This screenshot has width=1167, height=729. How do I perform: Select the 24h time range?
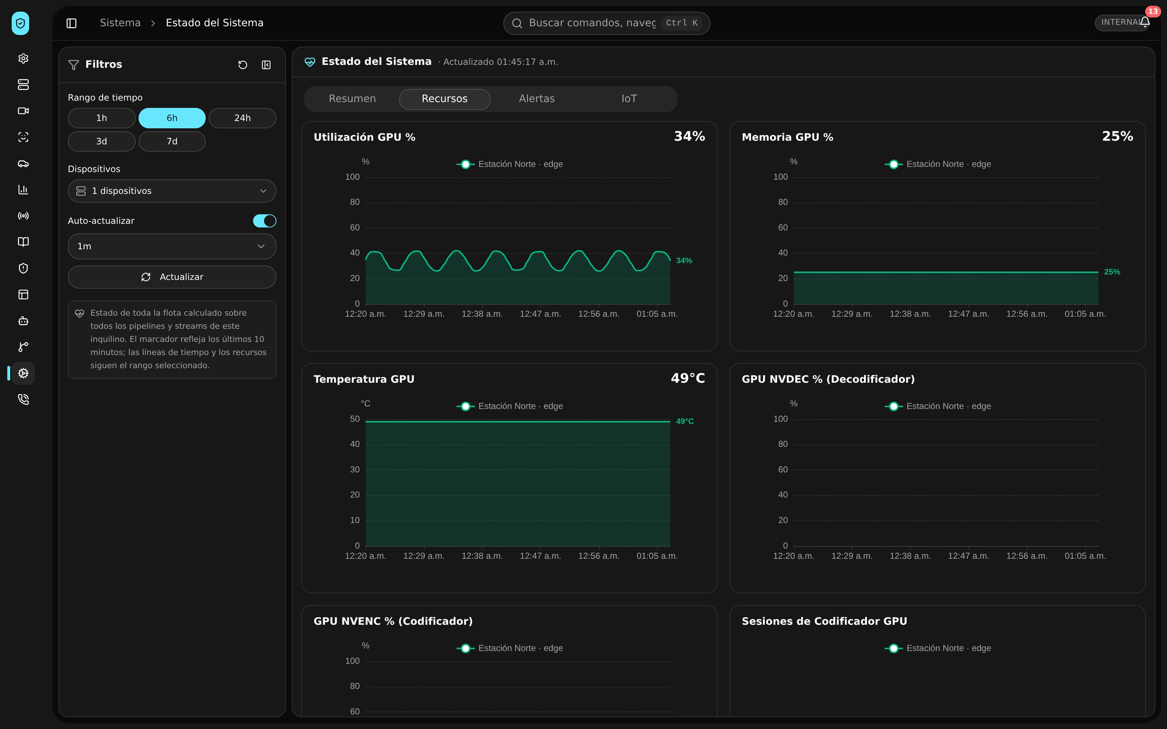pos(243,118)
